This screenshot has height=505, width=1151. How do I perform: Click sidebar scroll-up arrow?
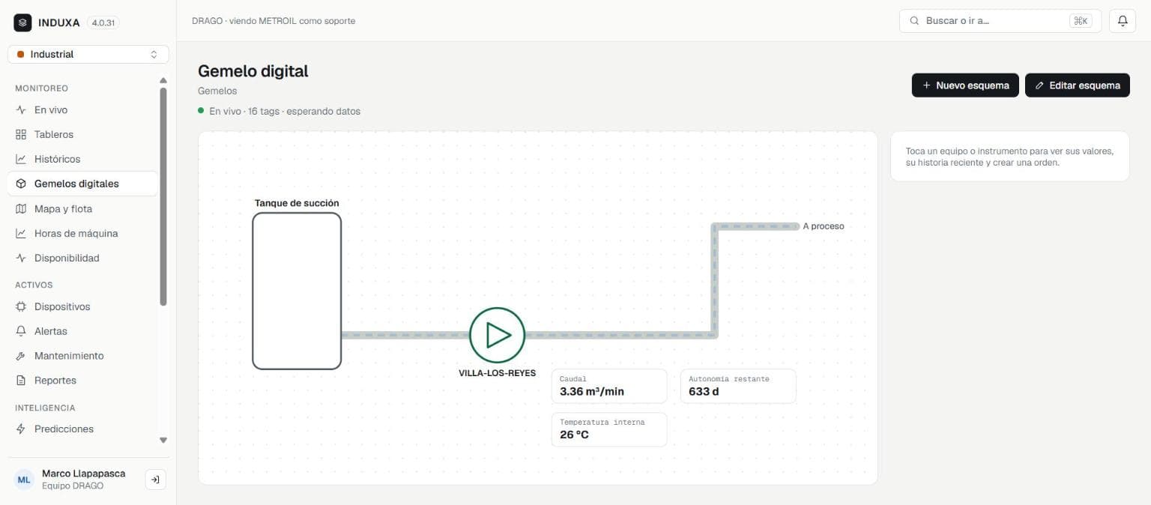(163, 80)
